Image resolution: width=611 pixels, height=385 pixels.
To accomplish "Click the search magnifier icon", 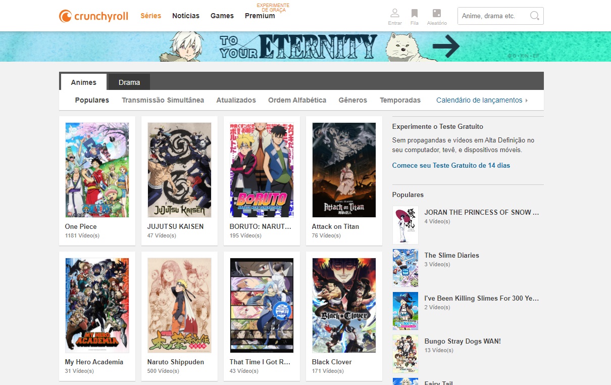I will 534,16.
